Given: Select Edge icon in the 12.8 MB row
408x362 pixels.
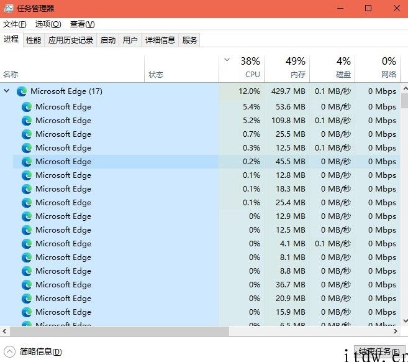Looking at the screenshot, I should point(27,175).
